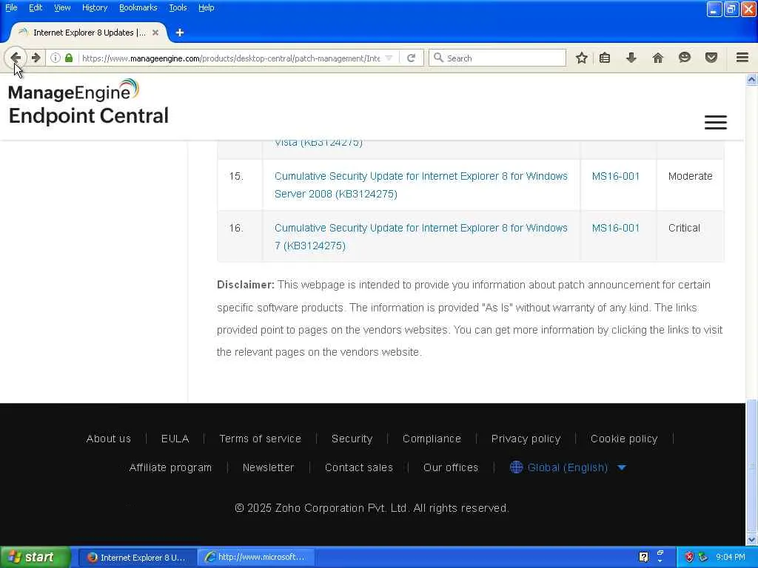The height and width of the screenshot is (568, 758).
Task: Open the red security shield tray icon
Action: tap(689, 557)
